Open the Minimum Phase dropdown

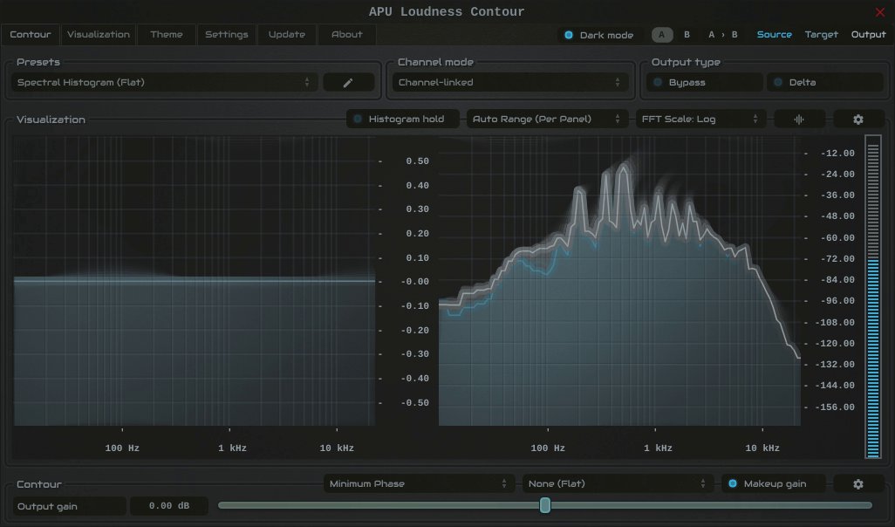[419, 483]
